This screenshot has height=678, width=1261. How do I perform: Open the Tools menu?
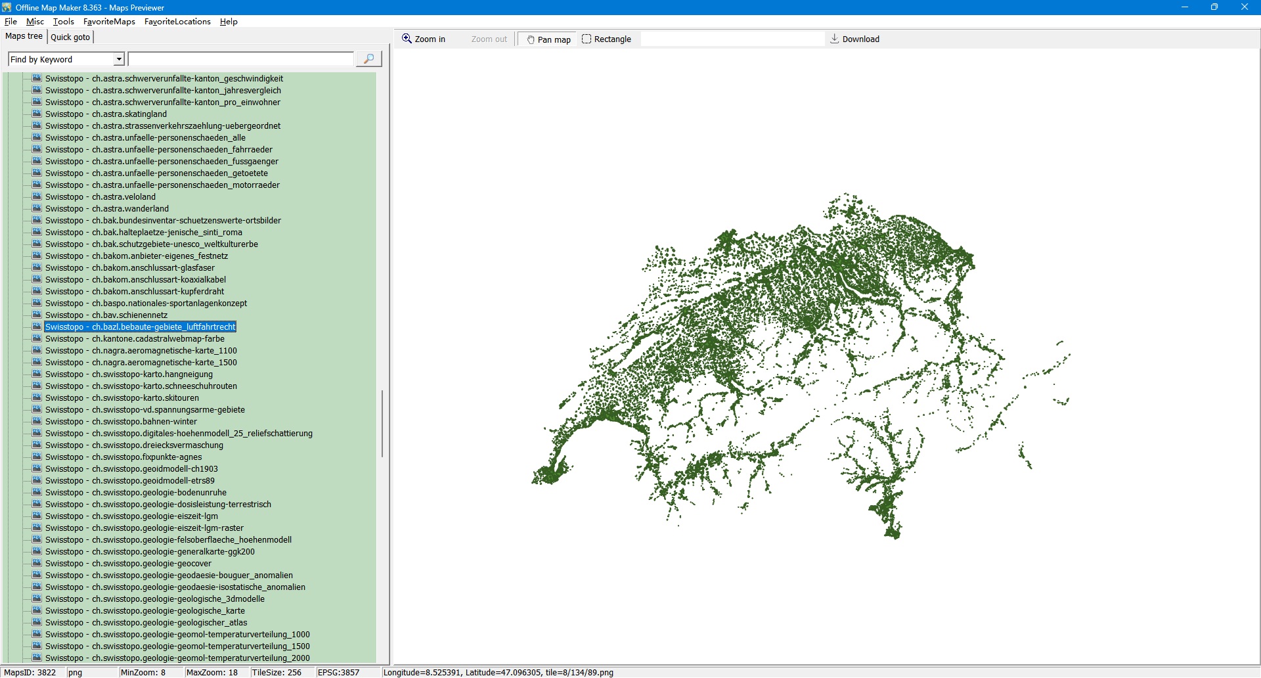[x=64, y=22]
